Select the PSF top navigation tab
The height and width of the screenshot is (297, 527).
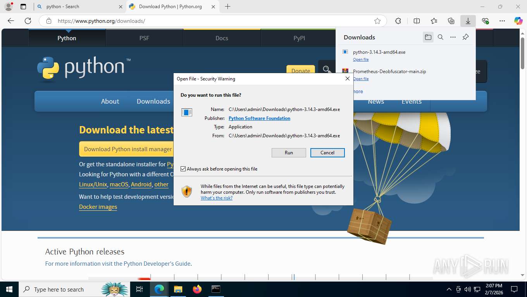click(x=144, y=38)
